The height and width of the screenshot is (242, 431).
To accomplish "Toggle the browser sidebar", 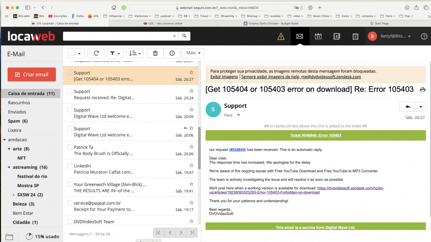I will 27,8.
